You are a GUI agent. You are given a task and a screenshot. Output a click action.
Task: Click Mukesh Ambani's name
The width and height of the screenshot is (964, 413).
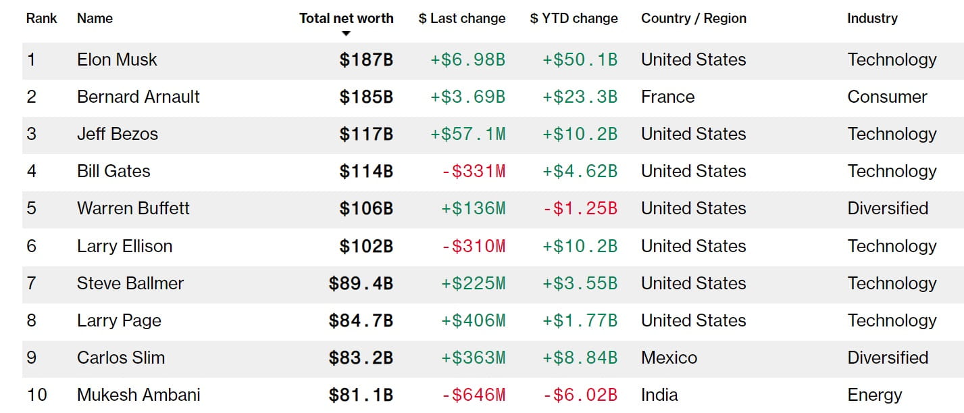click(x=138, y=395)
